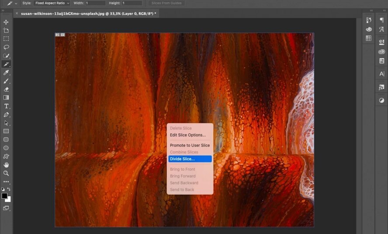The image size is (388, 234).
Task: Open the Edit Toolbar three-dots menu
Action: pyautogui.click(x=6, y=181)
